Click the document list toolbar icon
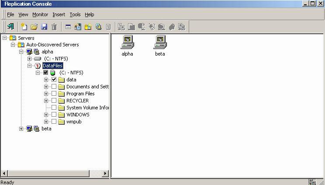The width and height of the screenshot is (325, 185). click(x=108, y=27)
